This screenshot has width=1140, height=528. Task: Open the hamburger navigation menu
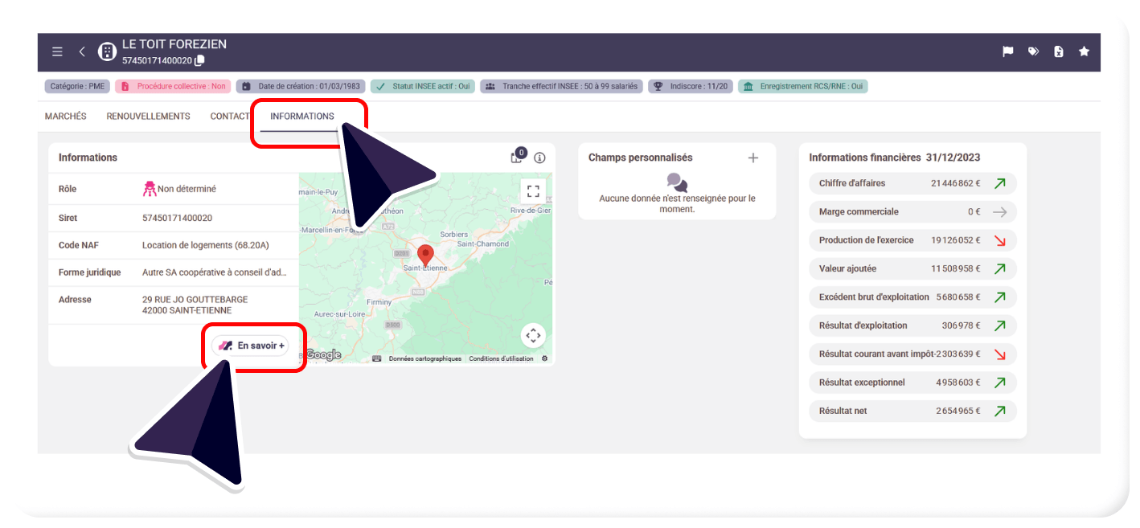57,51
